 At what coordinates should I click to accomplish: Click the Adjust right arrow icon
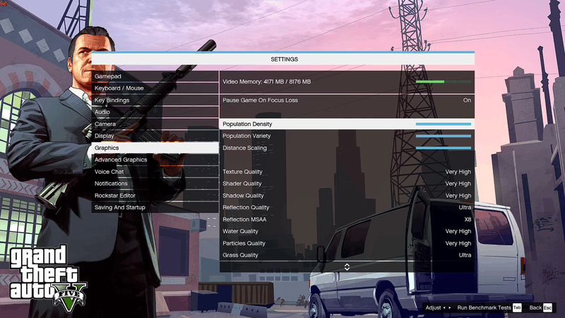coord(450,307)
